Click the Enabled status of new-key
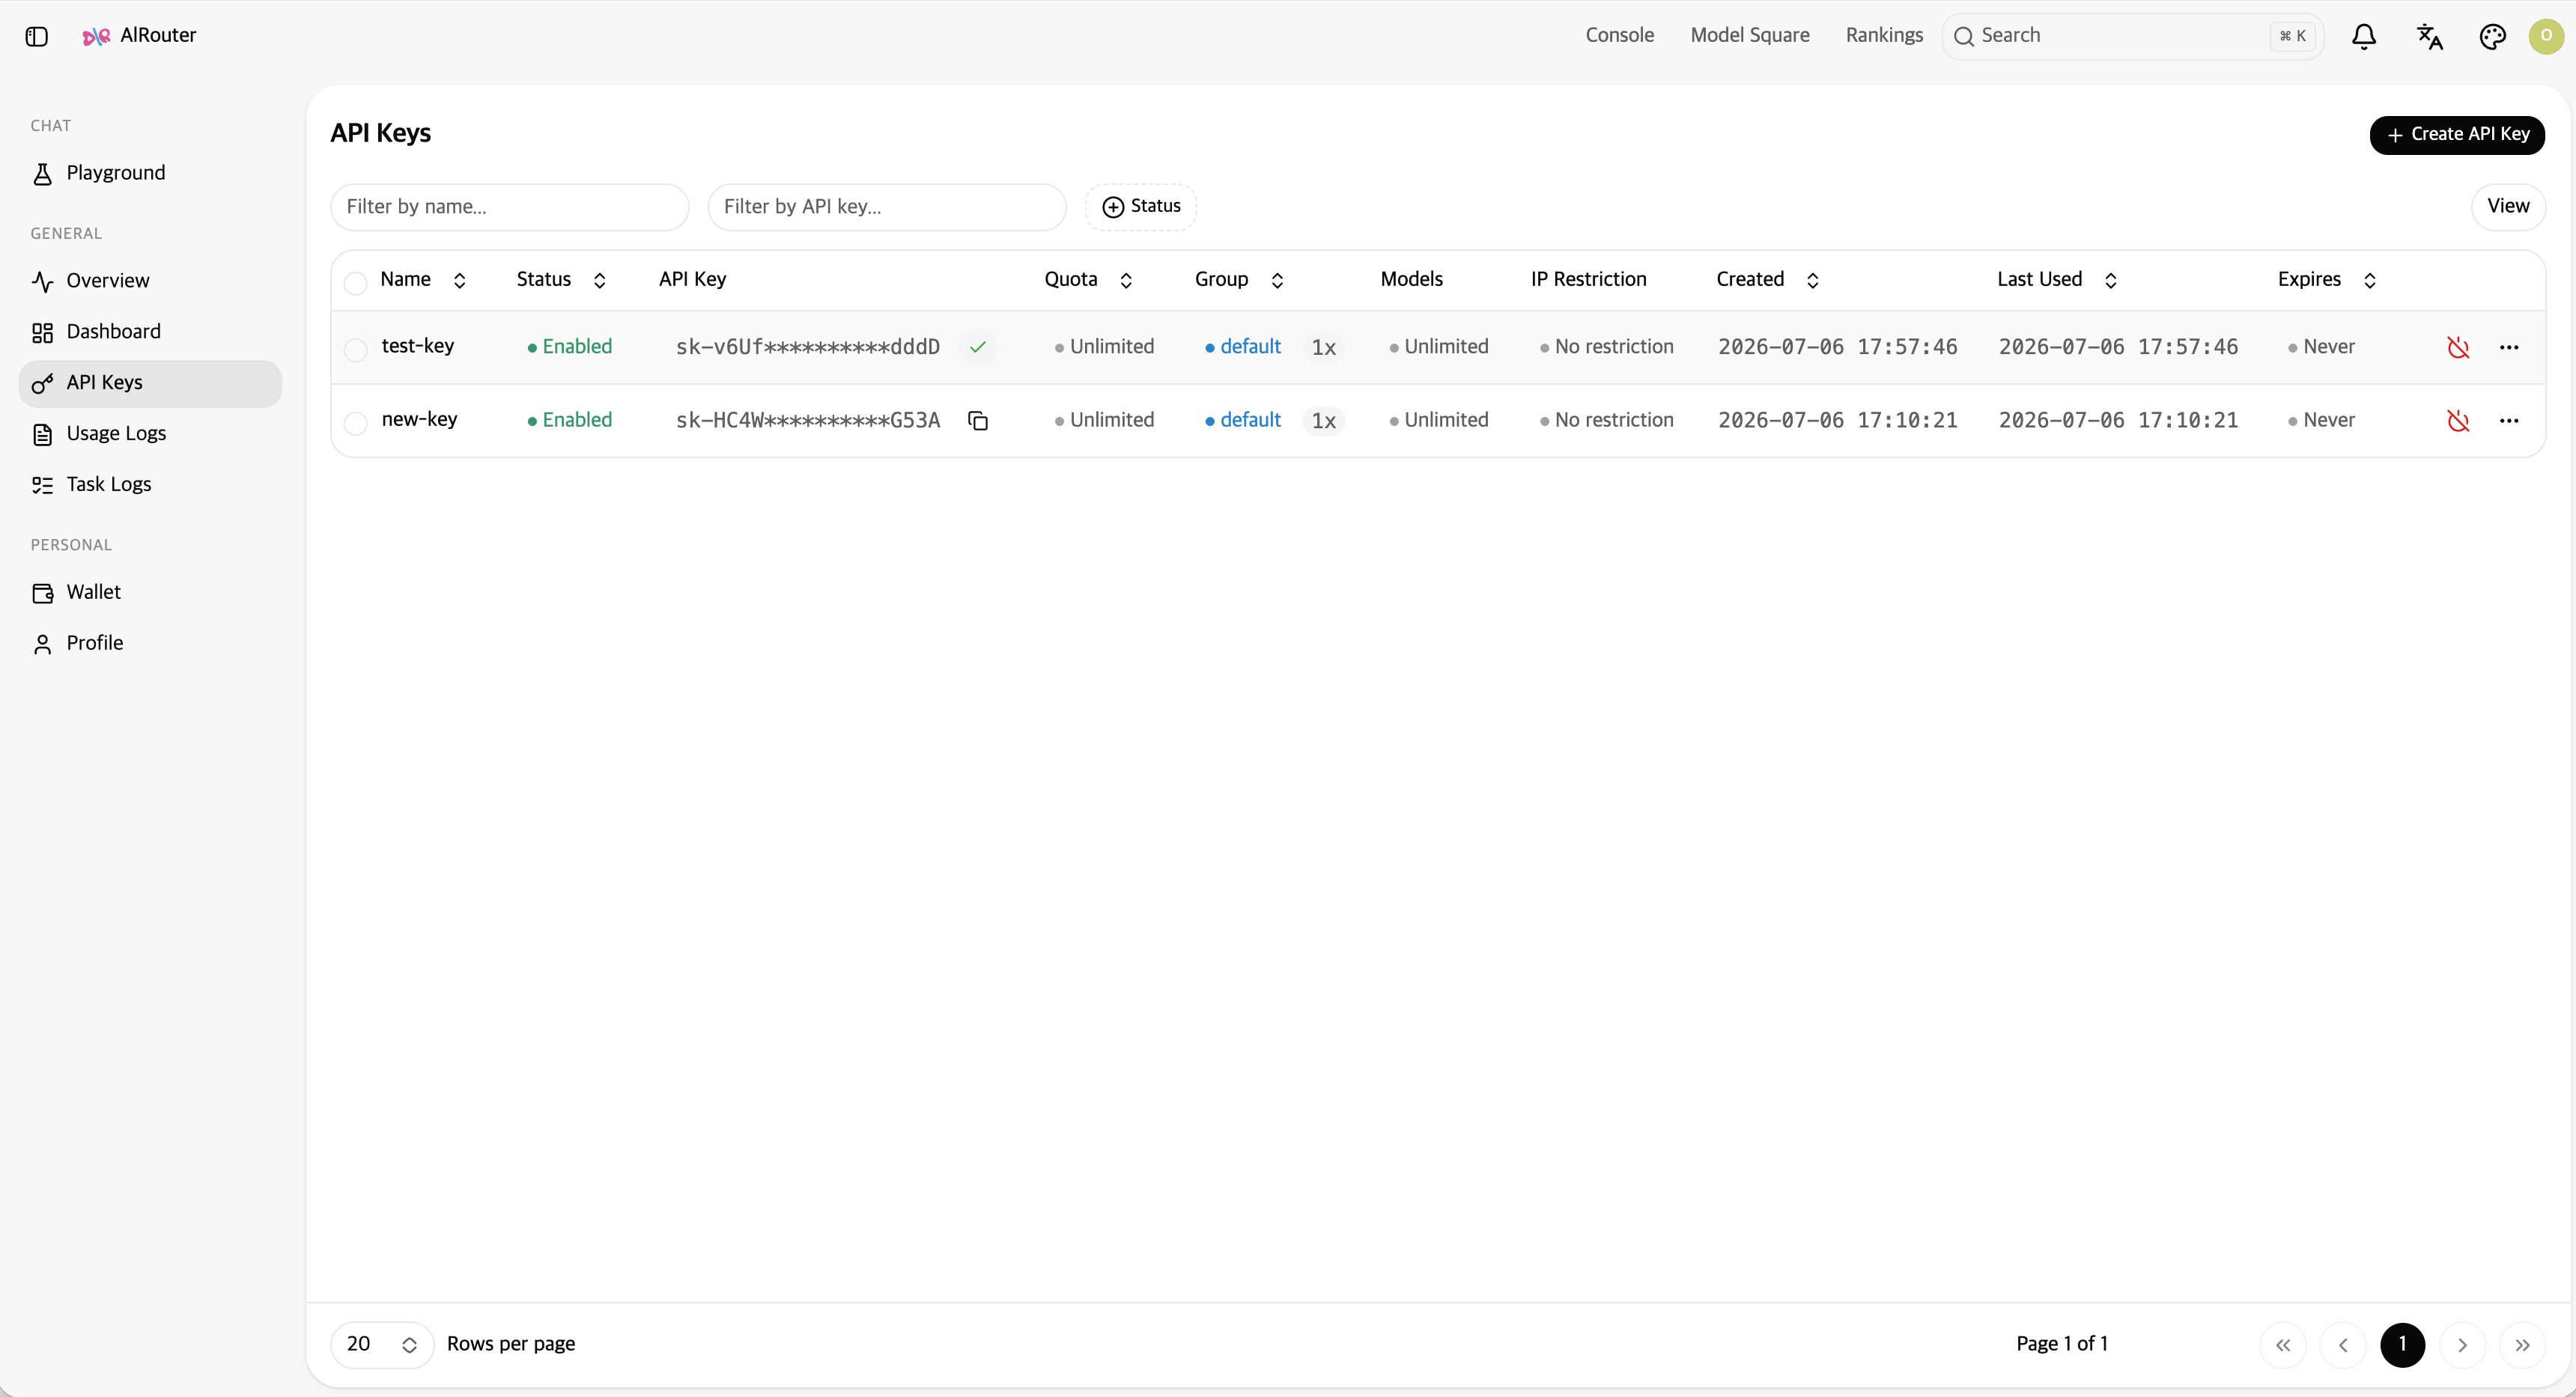2576x1397 pixels. click(570, 421)
